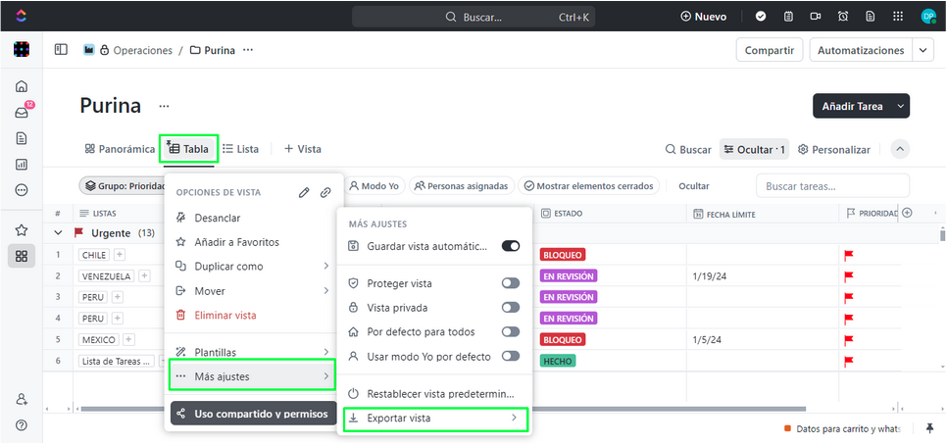
Task: Open the Inbox with notification badge
Action: pos(22,113)
